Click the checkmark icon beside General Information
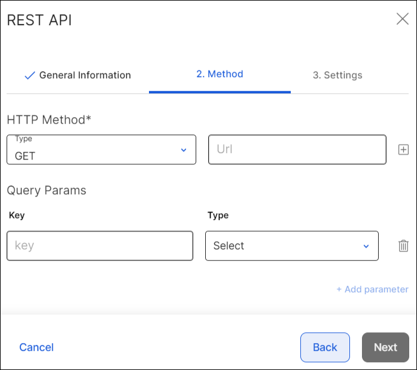The width and height of the screenshot is (417, 370). coord(29,76)
